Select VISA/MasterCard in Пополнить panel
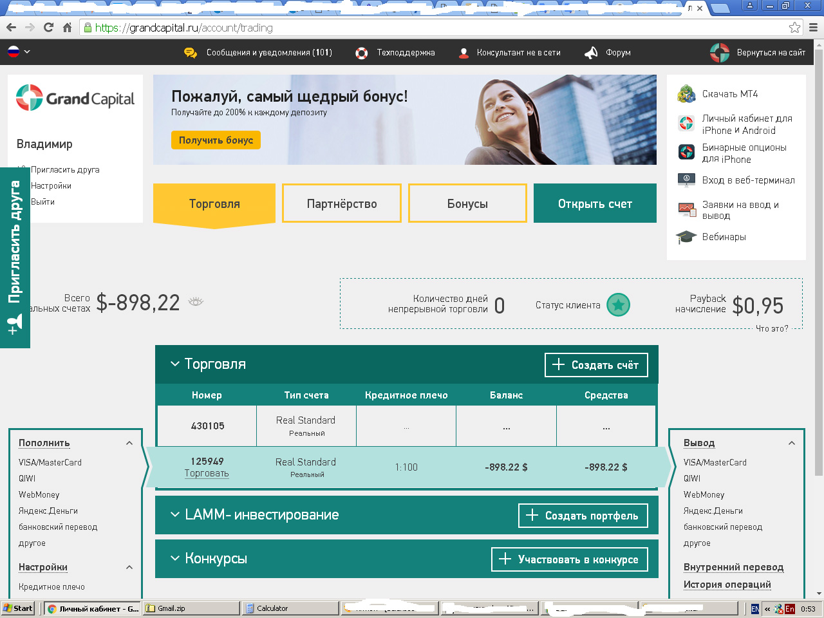The width and height of the screenshot is (824, 618). 50,462
